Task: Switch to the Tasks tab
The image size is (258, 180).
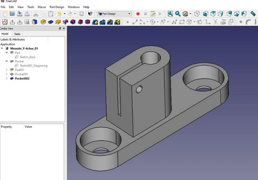Action: (x=17, y=34)
